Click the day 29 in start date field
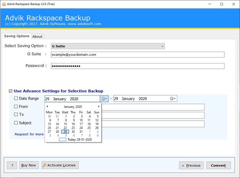Screen dimensions: 240x178 [47, 99]
